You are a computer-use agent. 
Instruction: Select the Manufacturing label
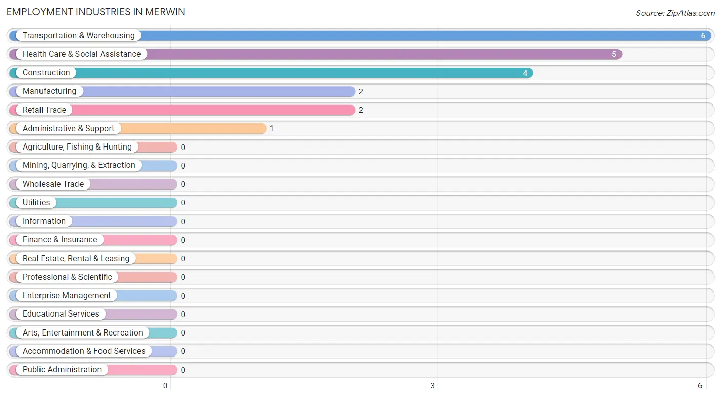click(49, 91)
